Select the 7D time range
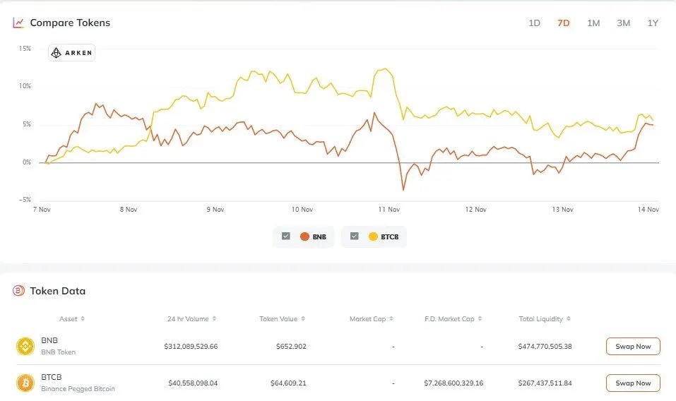 click(564, 23)
